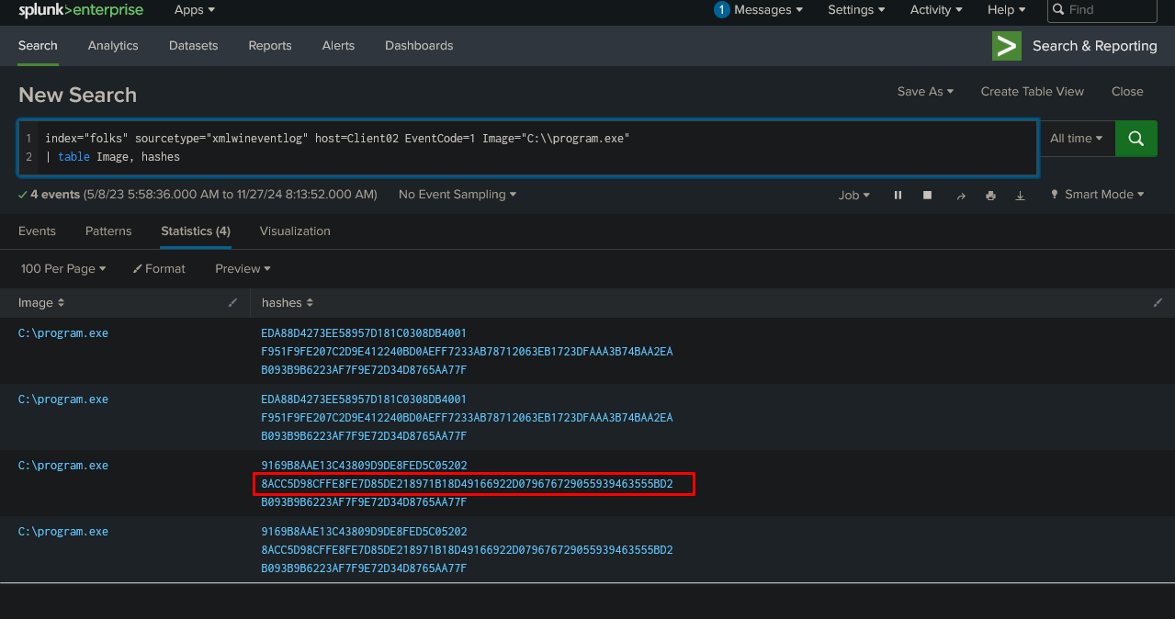Export results with download icon

coord(1020,195)
